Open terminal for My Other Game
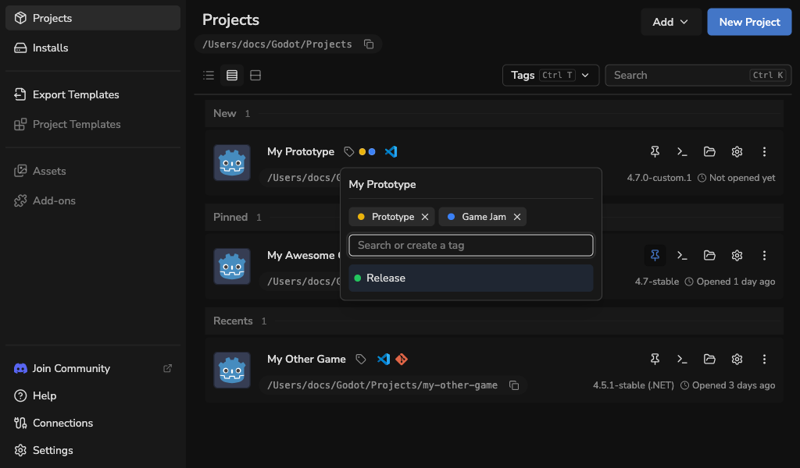The height and width of the screenshot is (468, 800). [x=682, y=360]
